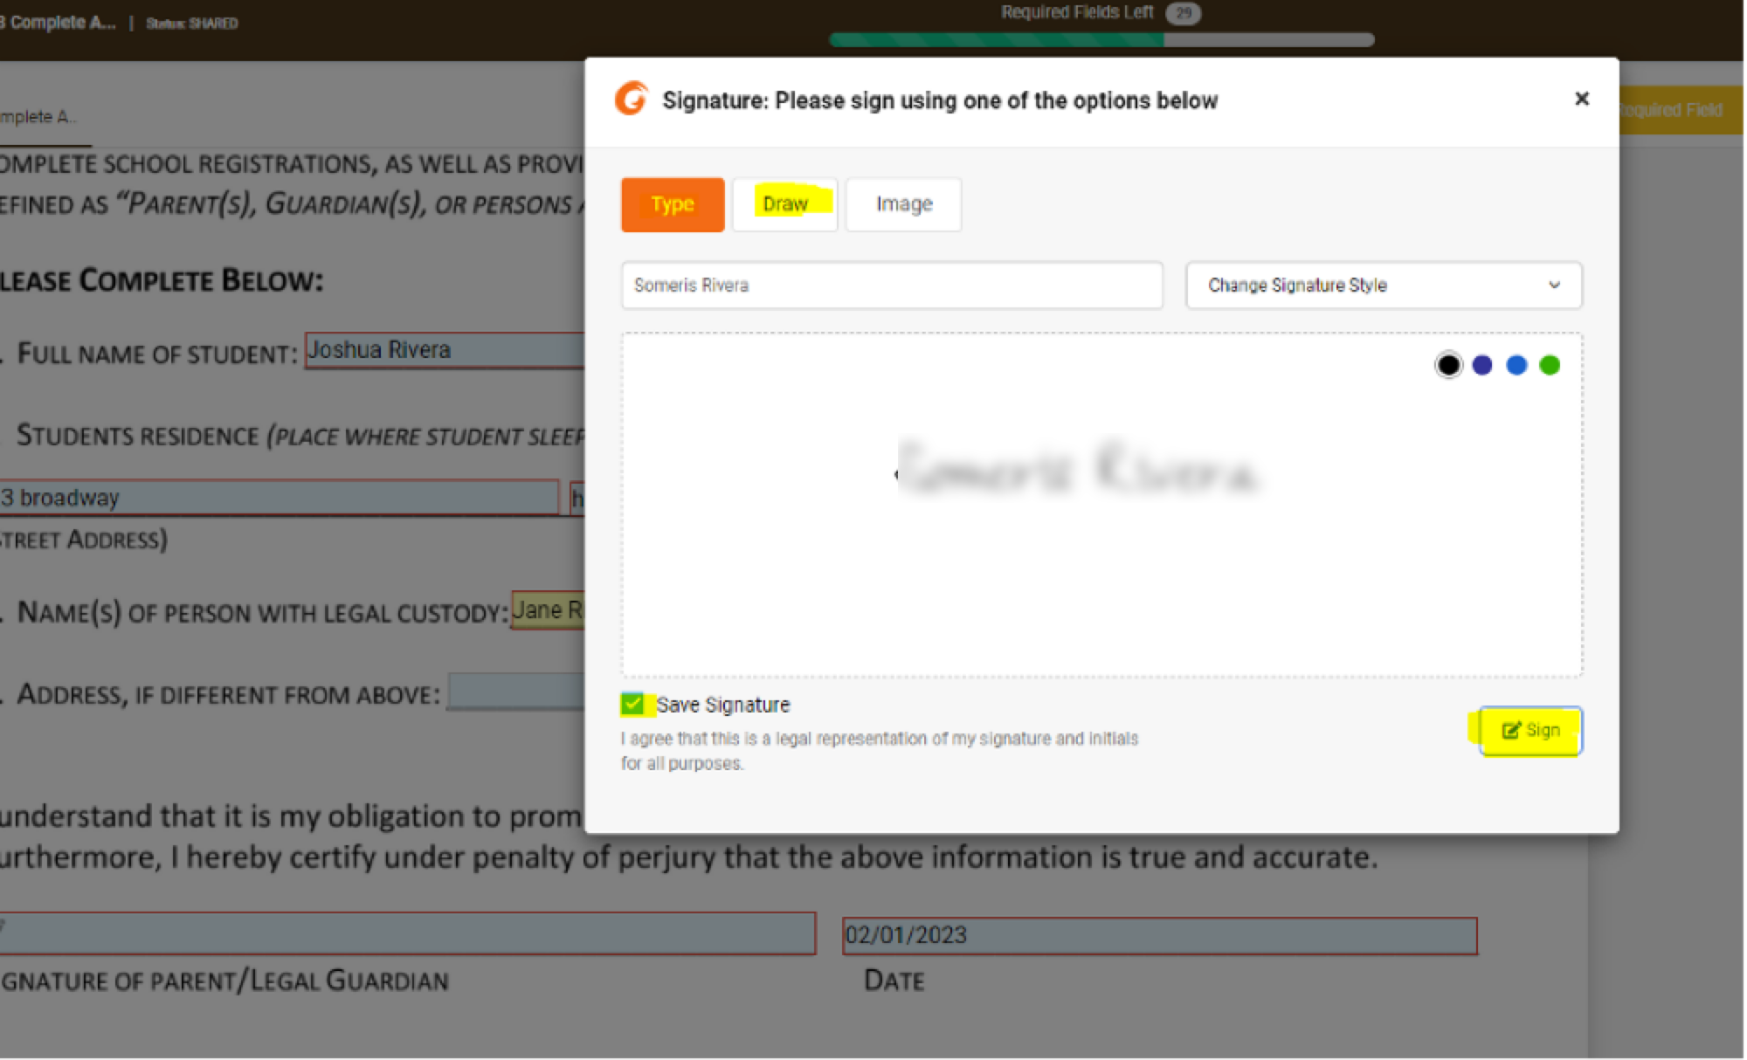The width and height of the screenshot is (1747, 1060).
Task: Click the chevron arrow of signature style
Action: [1554, 285]
